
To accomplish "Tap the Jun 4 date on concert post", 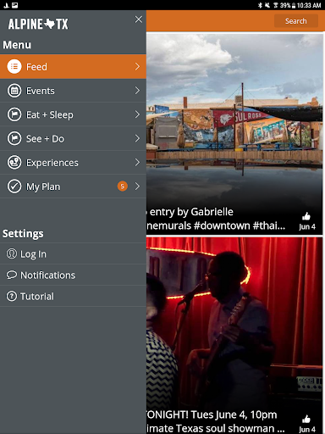I will click(x=307, y=429).
